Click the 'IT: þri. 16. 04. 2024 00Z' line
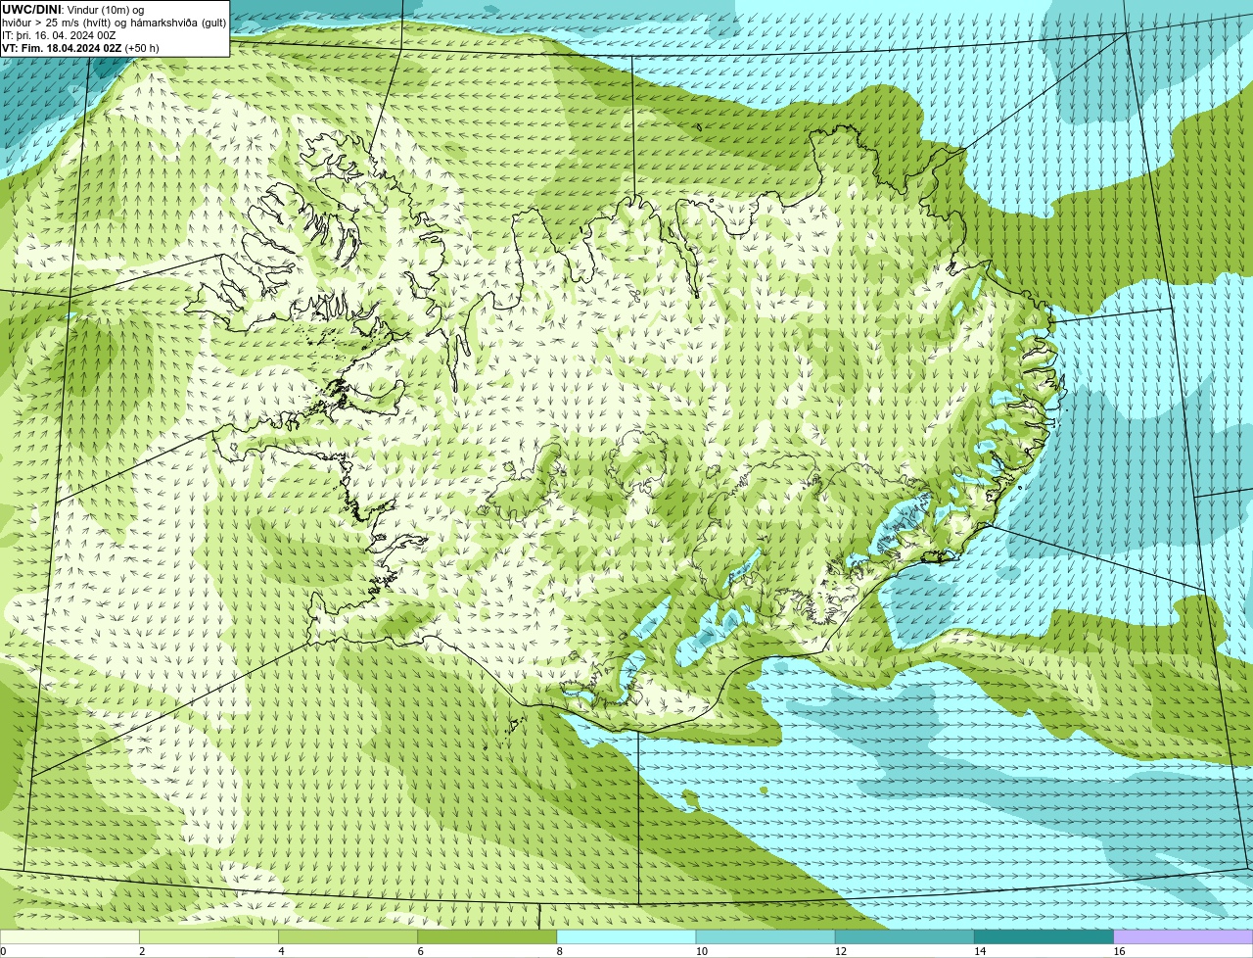The image size is (1253, 958). click(x=59, y=35)
